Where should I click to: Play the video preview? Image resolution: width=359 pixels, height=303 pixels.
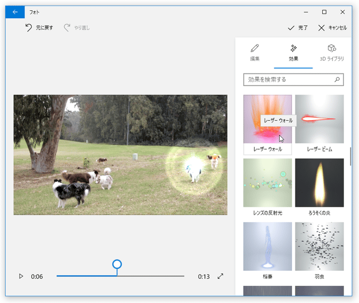21,276
